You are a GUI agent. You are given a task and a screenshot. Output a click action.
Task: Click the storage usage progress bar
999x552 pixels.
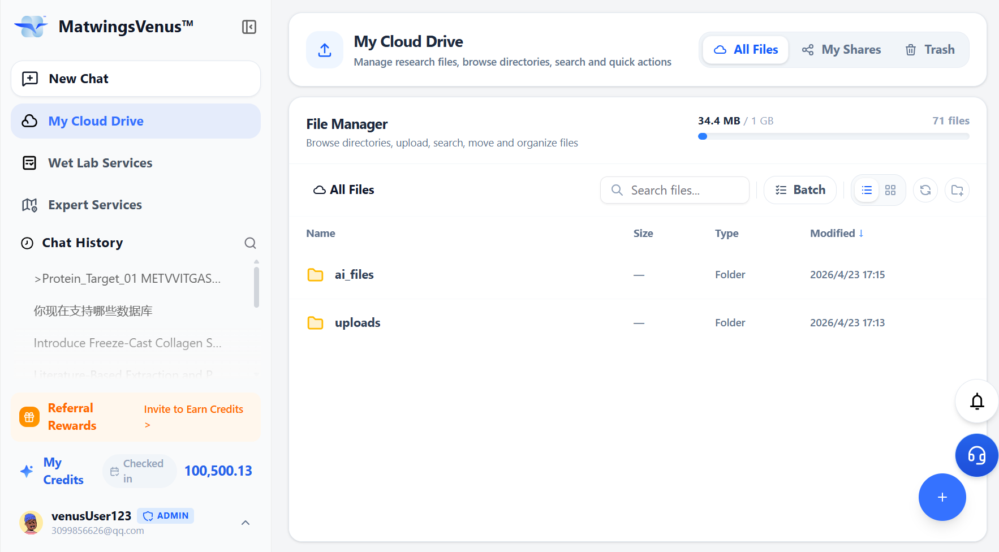[x=834, y=136]
